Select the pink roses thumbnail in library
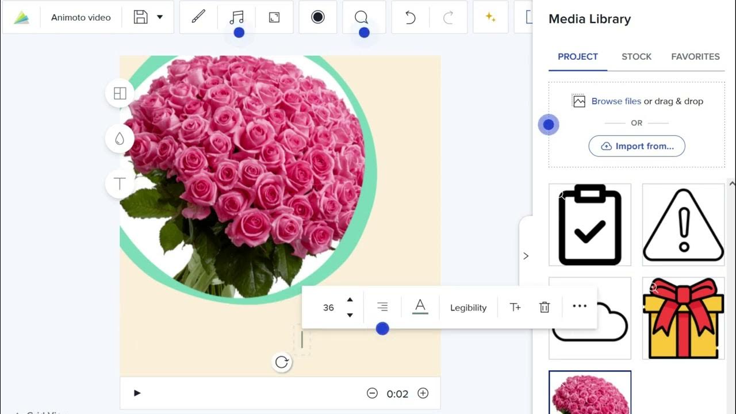 590,393
